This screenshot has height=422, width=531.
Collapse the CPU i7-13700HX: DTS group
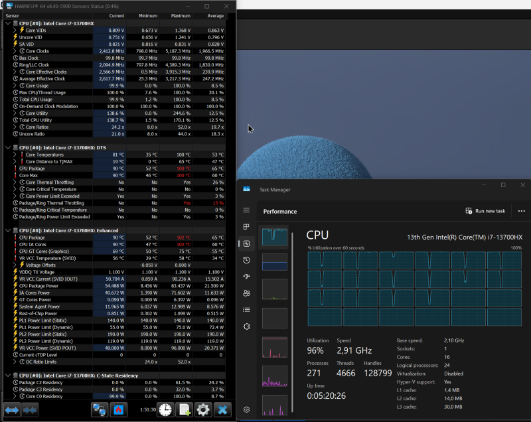8,147
